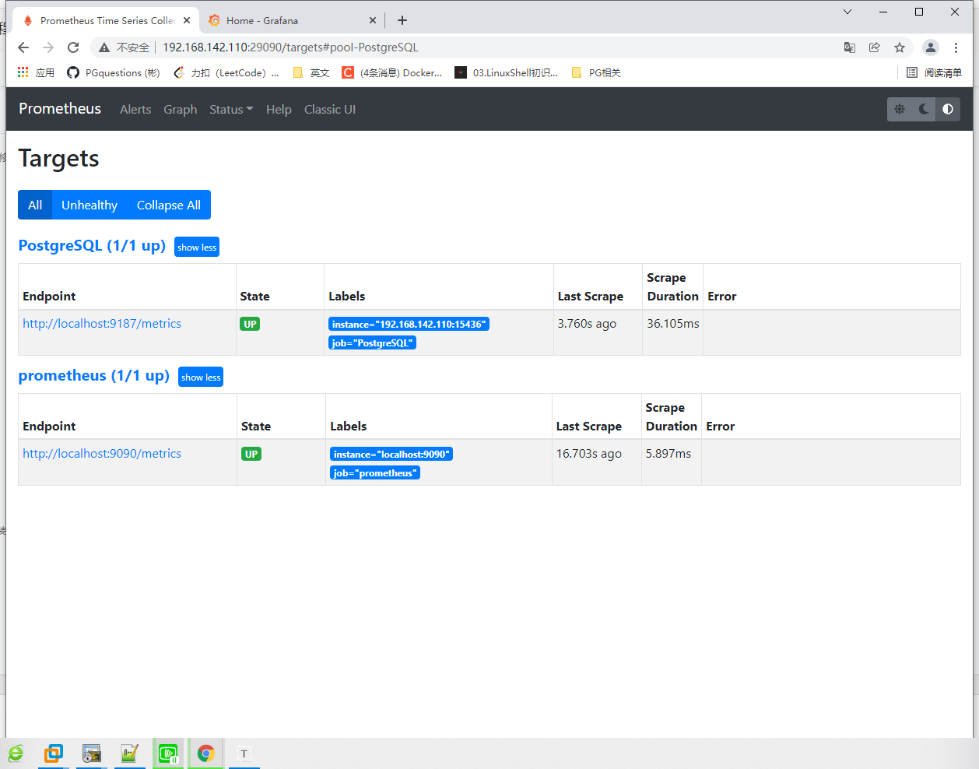This screenshot has width=979, height=769.
Task: Click the job="PostgreSQL" label badge
Action: pyautogui.click(x=372, y=342)
